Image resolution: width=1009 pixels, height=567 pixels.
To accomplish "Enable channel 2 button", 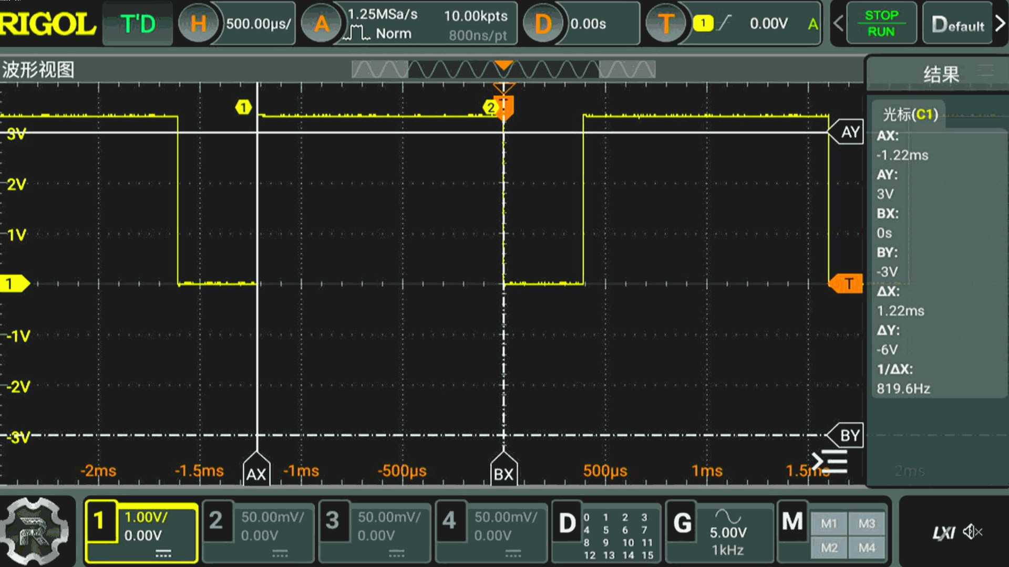I will (216, 521).
